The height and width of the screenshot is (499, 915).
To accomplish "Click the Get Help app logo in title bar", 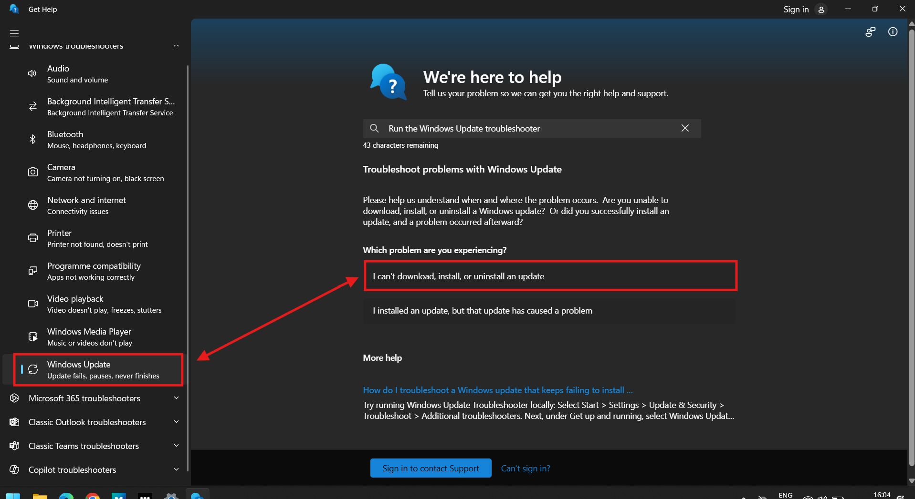I will tap(14, 9).
